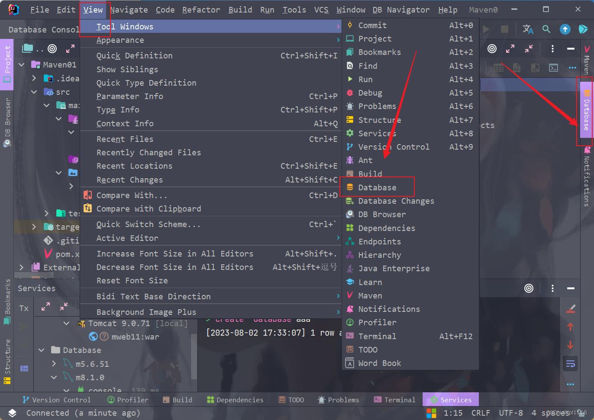This screenshot has width=594, height=420.
Task: Open DB Browser side stripe tab
Action: tap(7, 123)
